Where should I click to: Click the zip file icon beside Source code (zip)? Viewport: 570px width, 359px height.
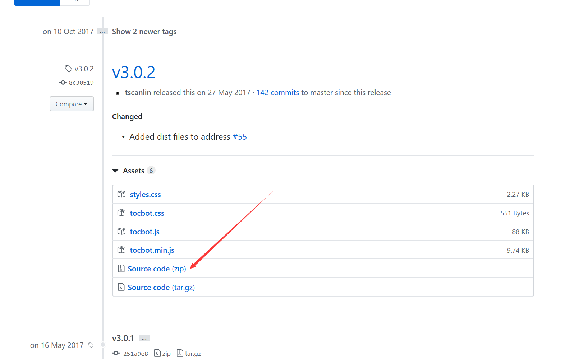pyautogui.click(x=121, y=269)
